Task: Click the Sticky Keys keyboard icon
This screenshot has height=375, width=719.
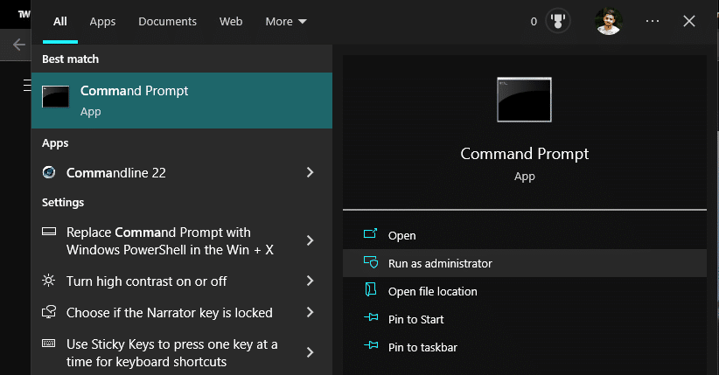Action: point(49,344)
